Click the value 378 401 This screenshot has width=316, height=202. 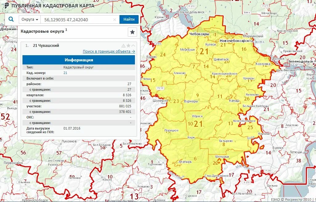125,112
